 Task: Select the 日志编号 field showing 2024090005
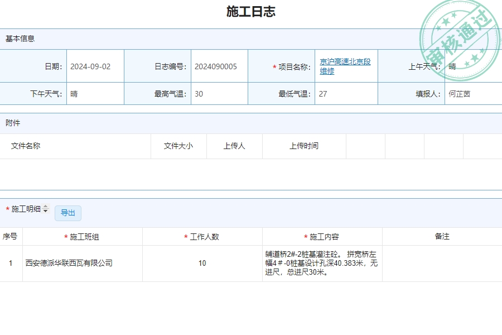coord(215,66)
